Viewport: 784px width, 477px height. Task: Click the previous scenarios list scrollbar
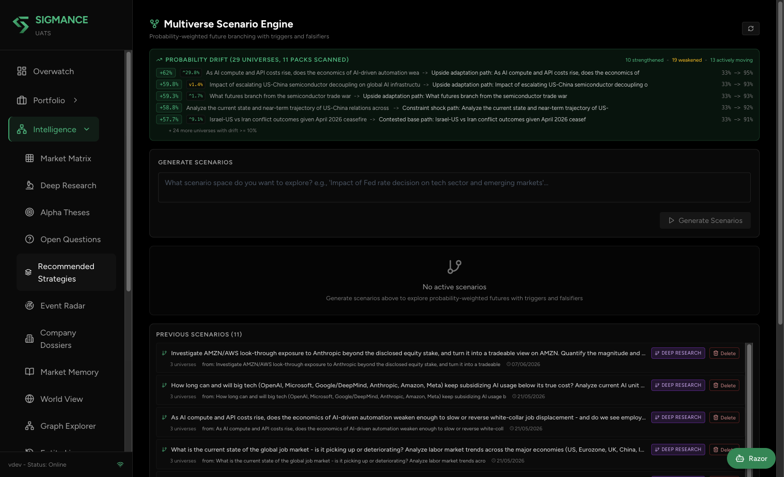pos(749,410)
